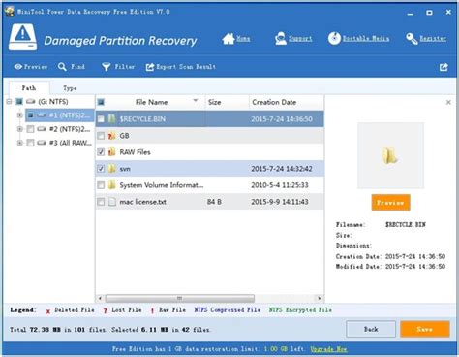Click the Export Scan Result icon
Image resolution: width=459 pixels, height=357 pixels.
click(x=150, y=67)
